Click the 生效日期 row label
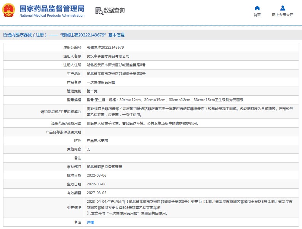This screenshot has width=302, height=229. point(74,184)
